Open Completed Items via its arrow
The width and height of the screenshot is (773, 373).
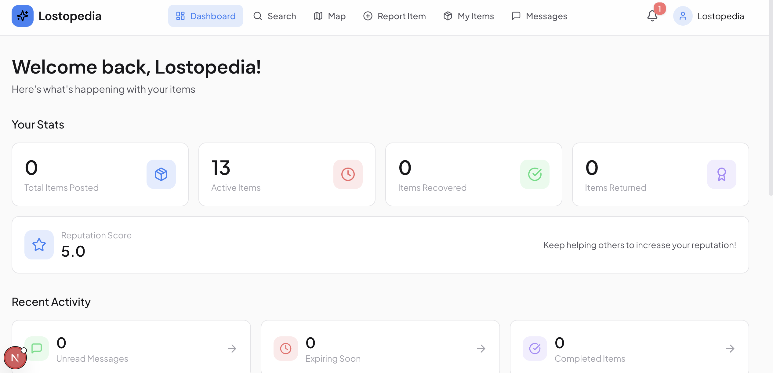(730, 349)
